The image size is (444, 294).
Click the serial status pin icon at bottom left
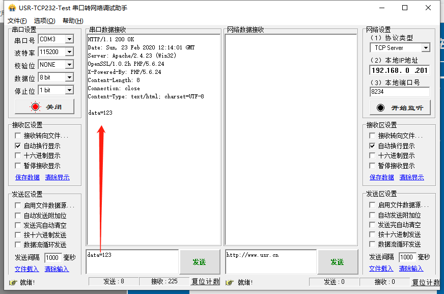[x=13, y=282]
